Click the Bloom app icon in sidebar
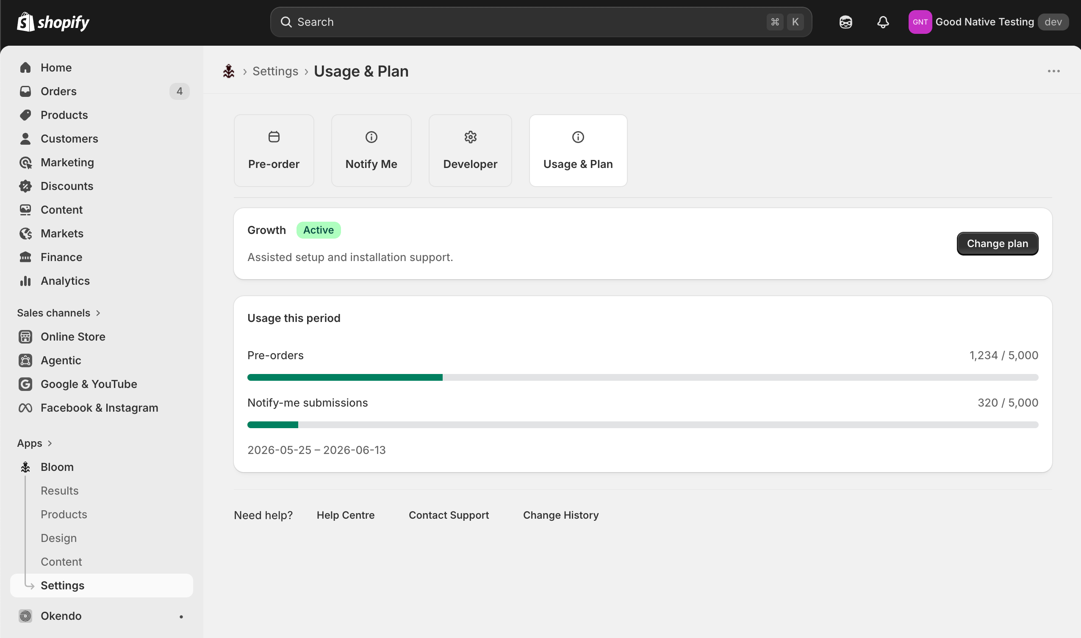 click(x=25, y=467)
